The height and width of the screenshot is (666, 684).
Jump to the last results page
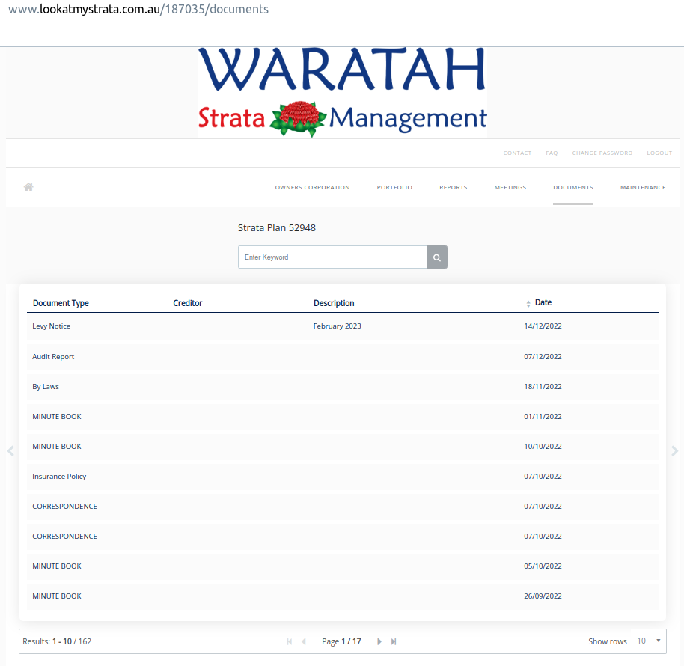pyautogui.click(x=394, y=641)
